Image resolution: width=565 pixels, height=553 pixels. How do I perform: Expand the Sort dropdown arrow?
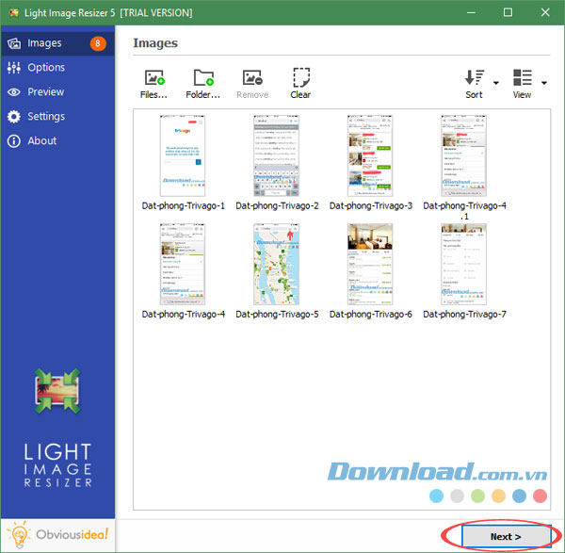(496, 83)
